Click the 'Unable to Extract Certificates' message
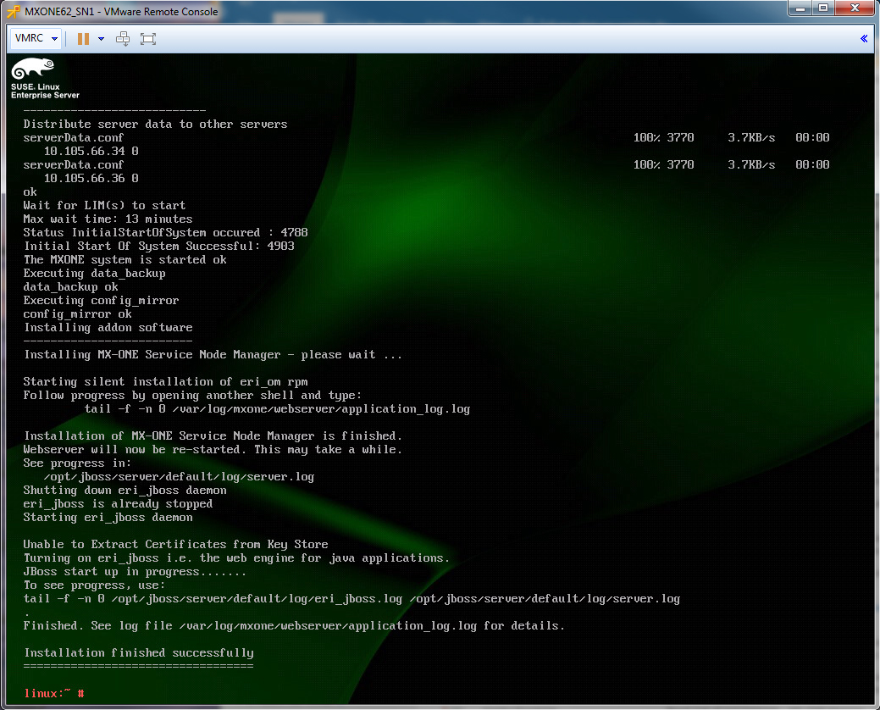 coord(175,544)
